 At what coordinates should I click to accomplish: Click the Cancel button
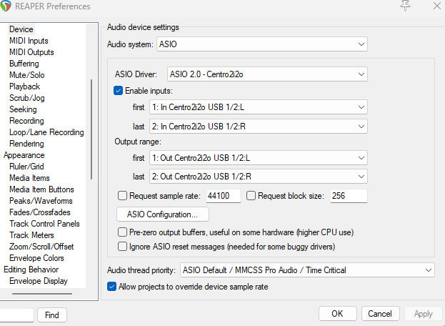pyautogui.click(x=380, y=314)
